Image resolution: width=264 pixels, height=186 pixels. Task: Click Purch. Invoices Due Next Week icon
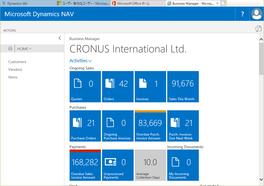[175, 122]
